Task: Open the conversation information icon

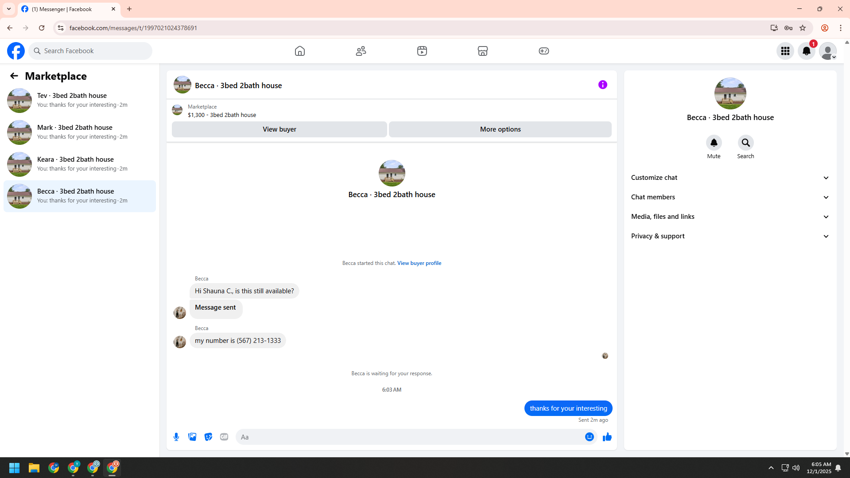Action: point(603,85)
